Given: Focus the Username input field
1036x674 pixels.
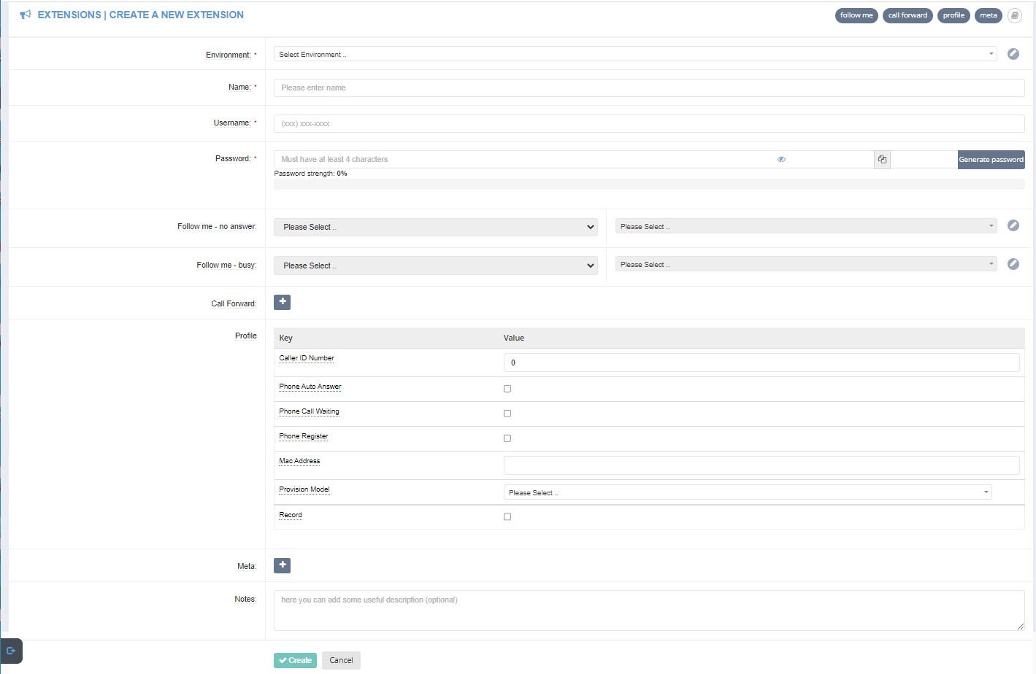Looking at the screenshot, I should 649,123.
